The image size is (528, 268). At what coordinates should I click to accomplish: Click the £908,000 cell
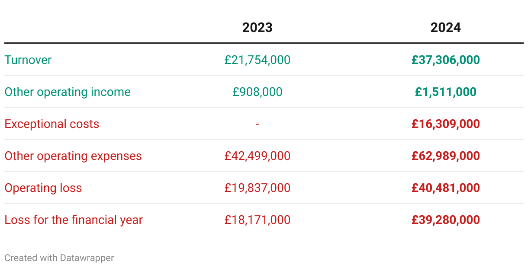(257, 92)
